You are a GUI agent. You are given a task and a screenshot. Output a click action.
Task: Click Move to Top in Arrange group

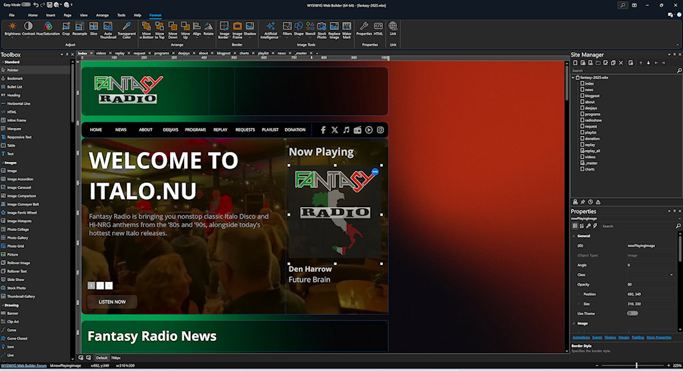pos(159,30)
